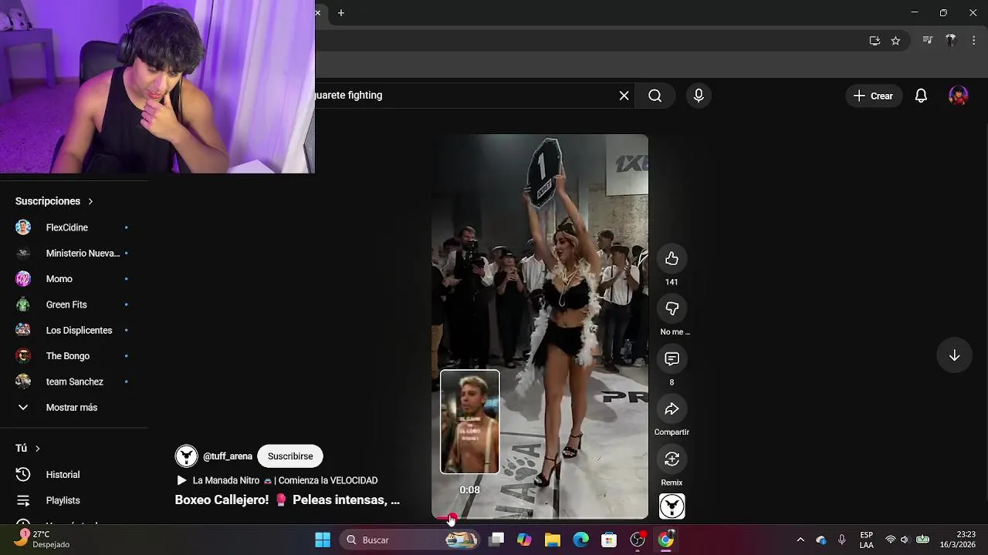The height and width of the screenshot is (555, 988).
Task: Seek the short's red progress bar
Action: (540, 519)
